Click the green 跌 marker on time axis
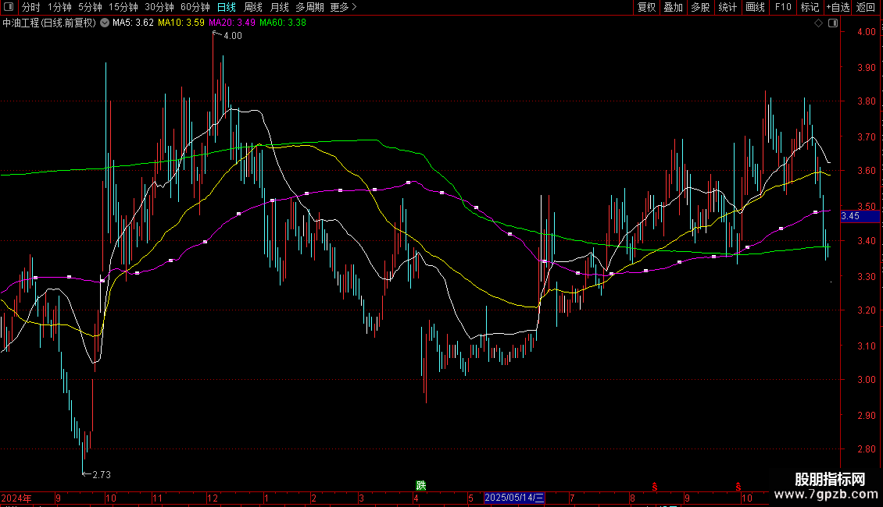 (x=420, y=485)
